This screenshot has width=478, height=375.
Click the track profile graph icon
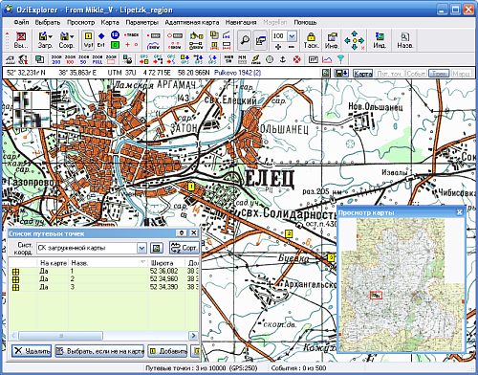pos(327,59)
